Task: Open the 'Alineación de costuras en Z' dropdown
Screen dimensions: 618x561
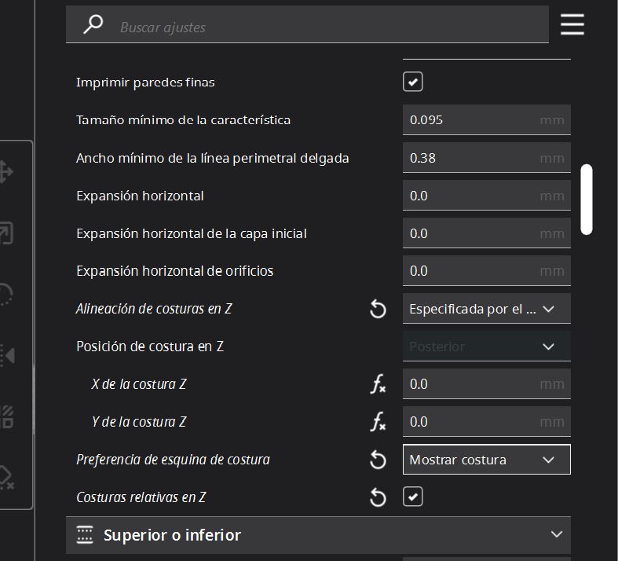Action: click(x=486, y=309)
